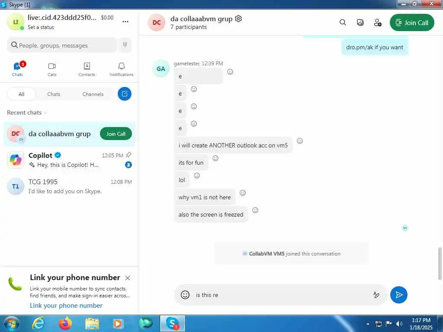Open the Chats tab with unread badge
The image size is (443, 332).
click(x=17, y=69)
